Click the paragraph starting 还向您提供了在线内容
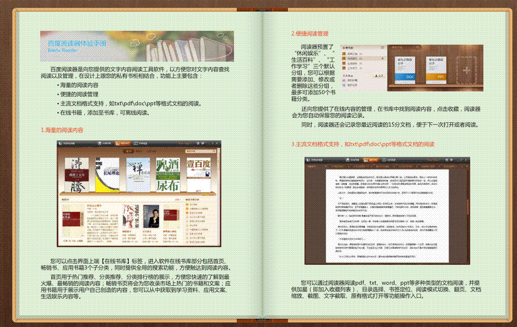517x327 pixels. tap(386, 112)
